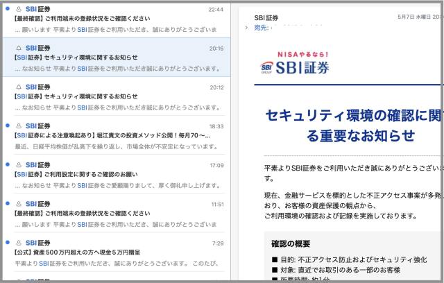This screenshot has height=283, width=444.
Task: Click the 宛先 recipient label
Action: pos(262,28)
